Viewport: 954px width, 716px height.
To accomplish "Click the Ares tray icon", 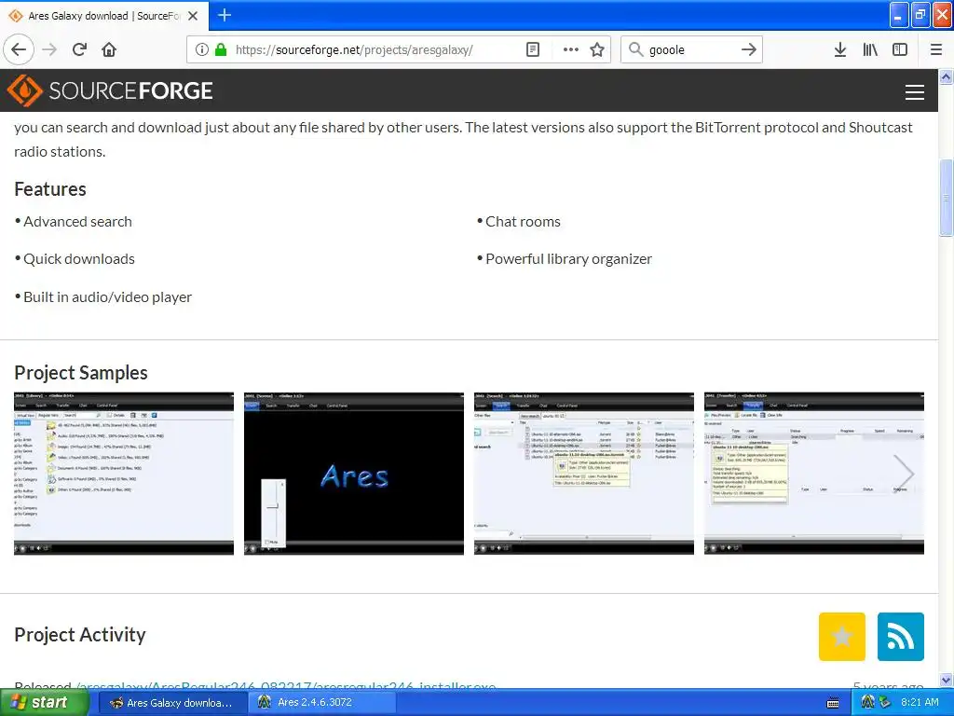I will tap(868, 702).
